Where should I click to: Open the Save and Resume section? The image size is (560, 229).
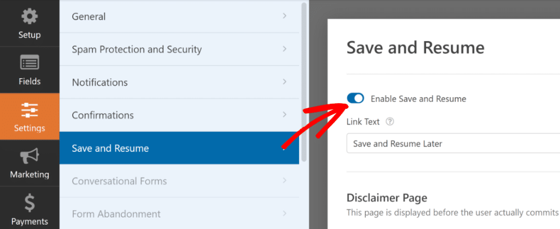(110, 148)
